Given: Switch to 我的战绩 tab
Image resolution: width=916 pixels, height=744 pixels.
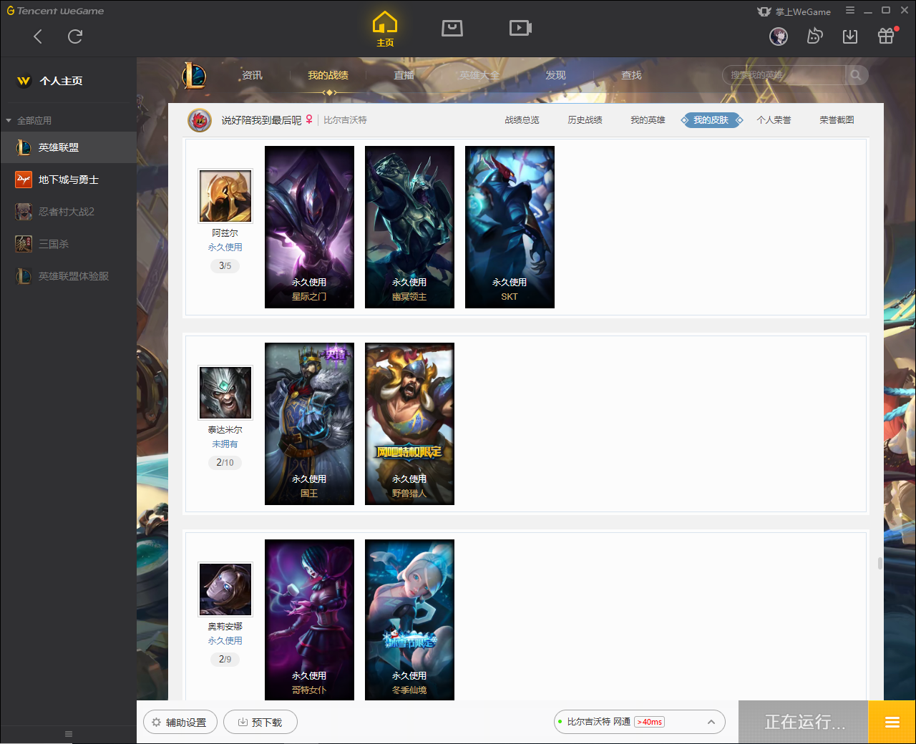Looking at the screenshot, I should coord(328,75).
